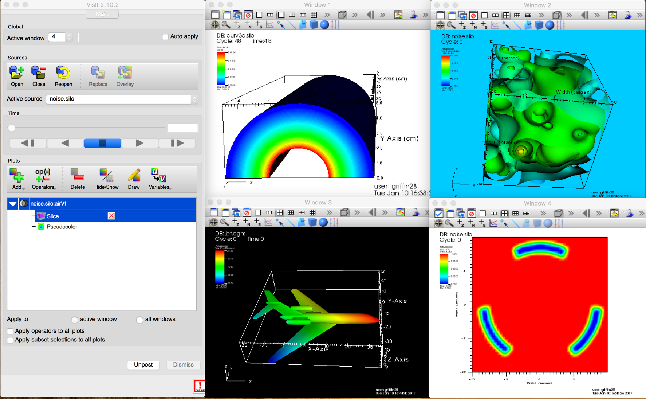Click the Clone window icon in Window 2
This screenshot has height=399, width=646.
pyautogui.click(x=462, y=15)
